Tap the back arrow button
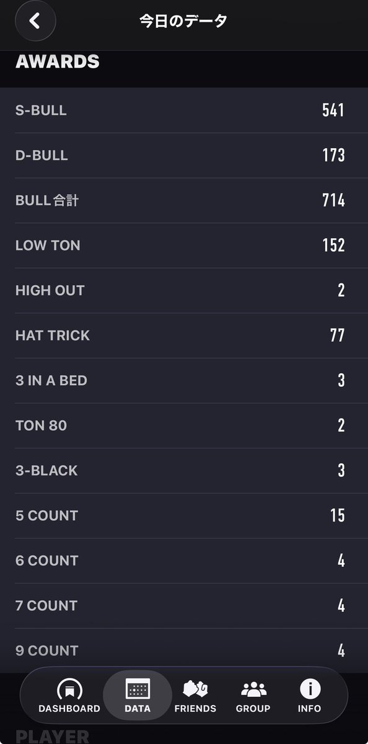The height and width of the screenshot is (744, 368). coord(35,21)
